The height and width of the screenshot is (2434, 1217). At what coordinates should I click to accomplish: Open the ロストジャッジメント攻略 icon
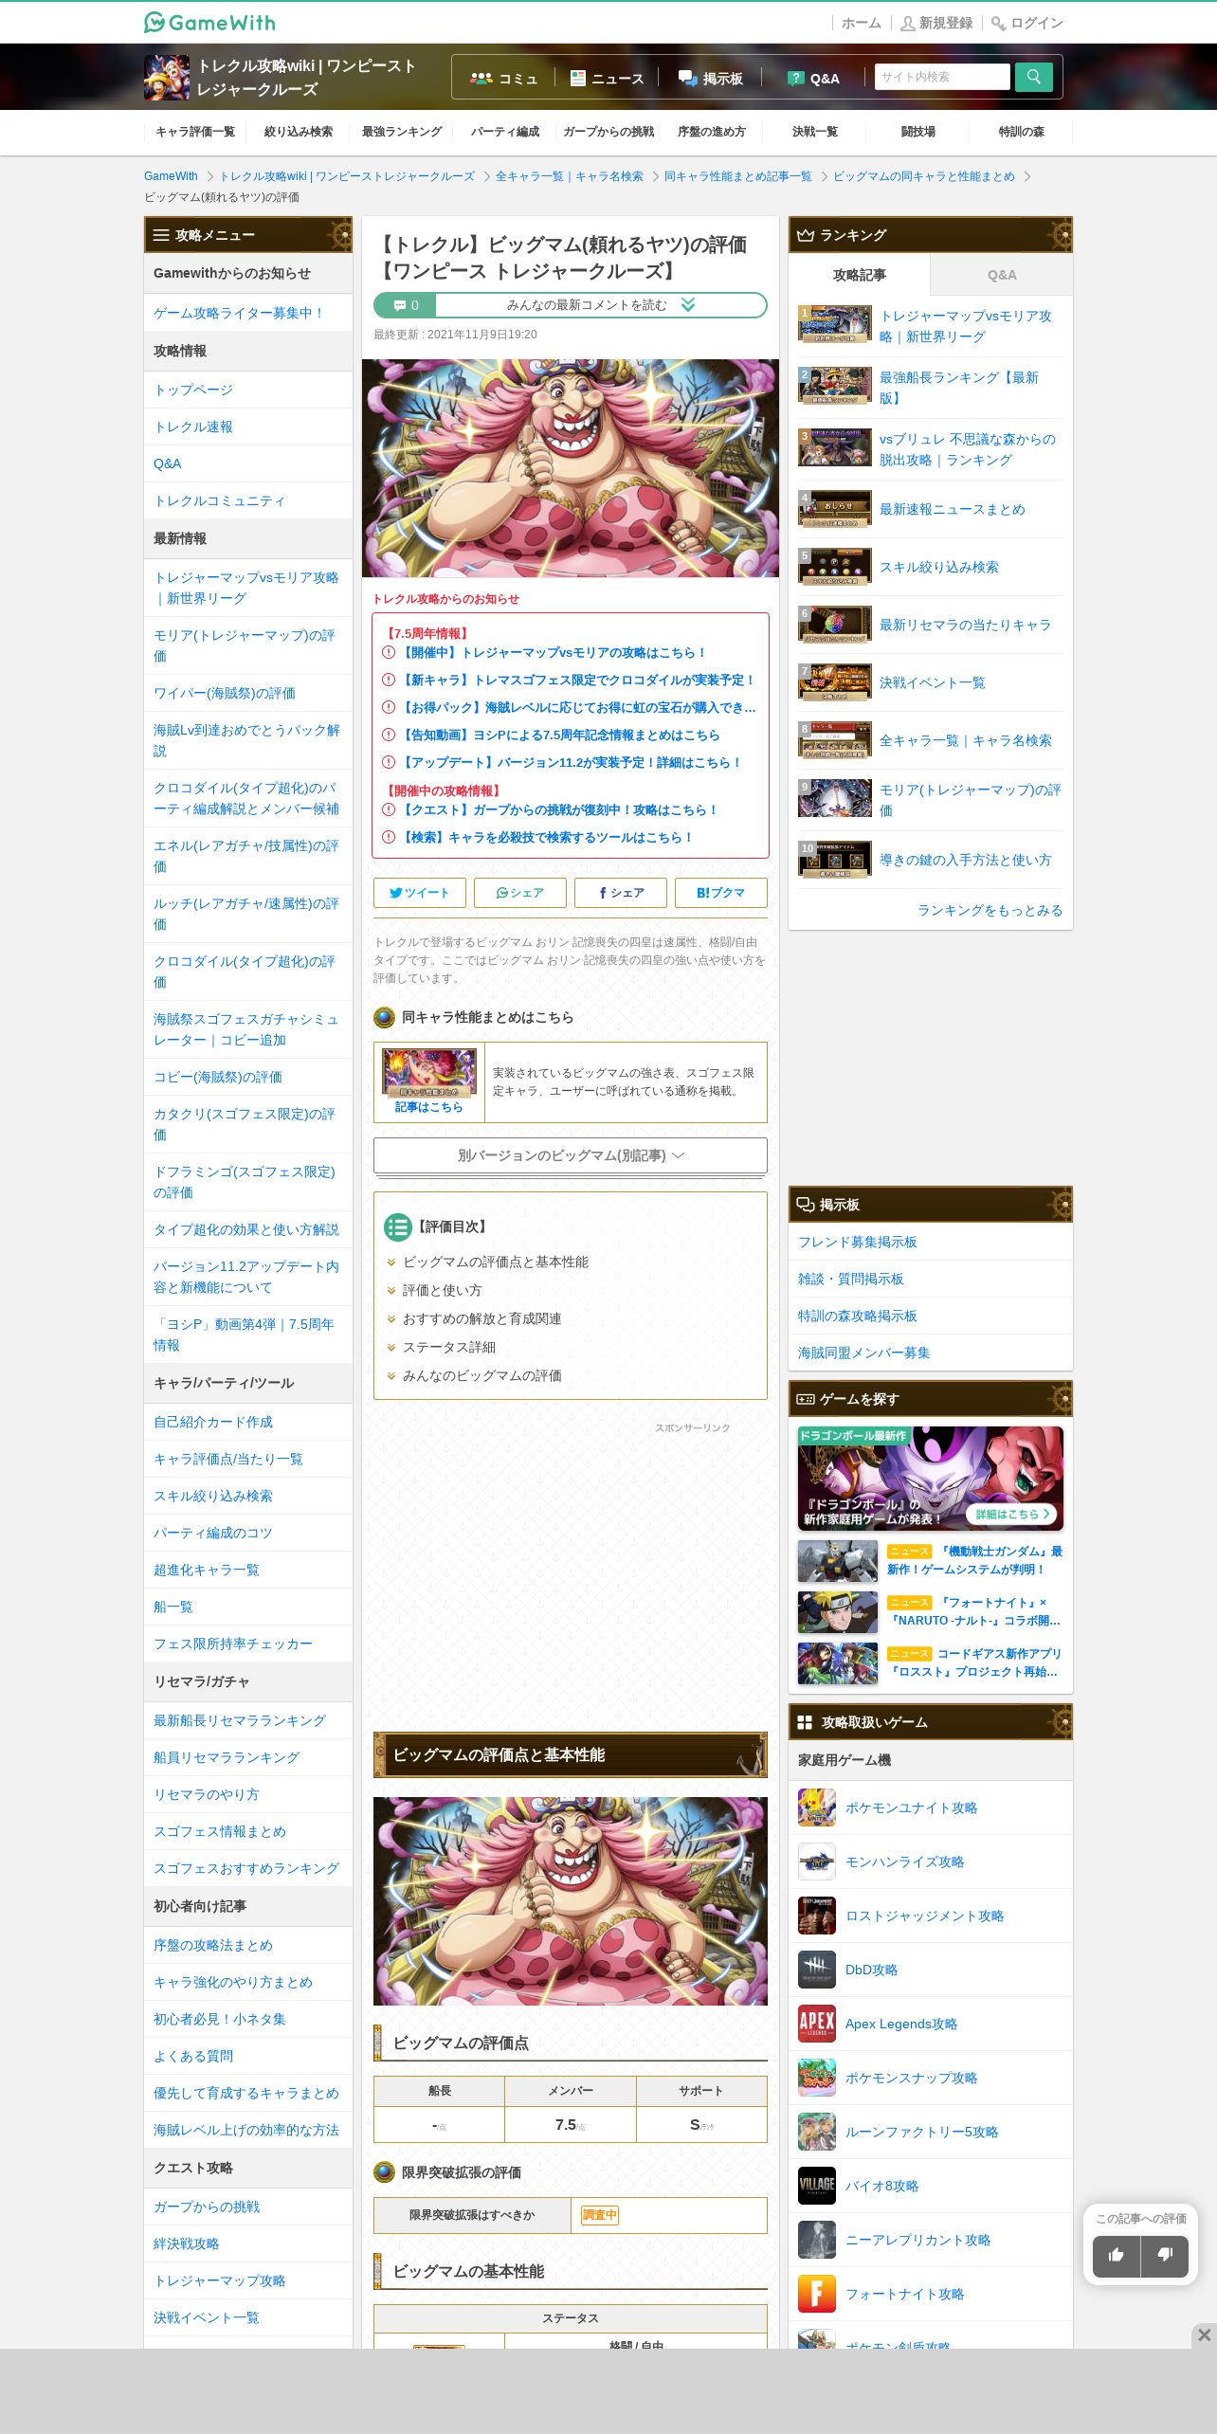pos(816,1916)
